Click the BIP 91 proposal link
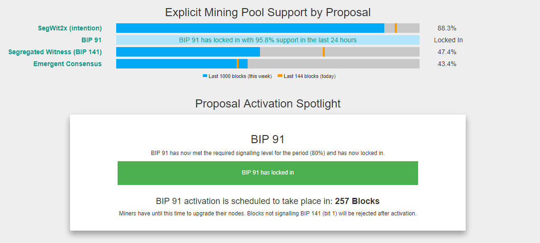 tap(91, 40)
